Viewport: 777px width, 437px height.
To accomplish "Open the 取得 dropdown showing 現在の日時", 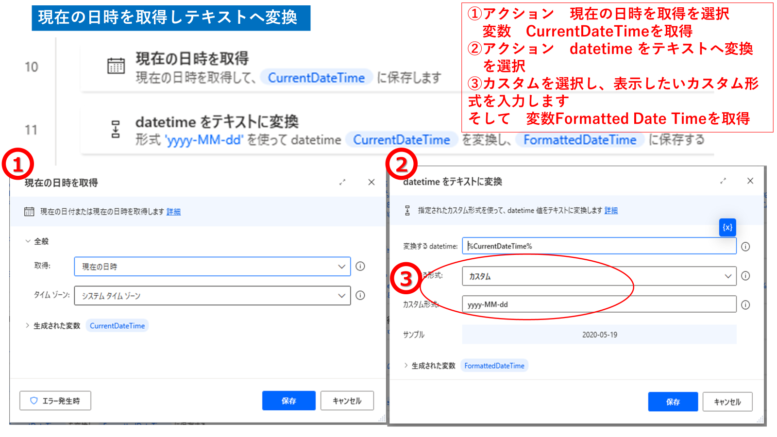I will pos(212,267).
